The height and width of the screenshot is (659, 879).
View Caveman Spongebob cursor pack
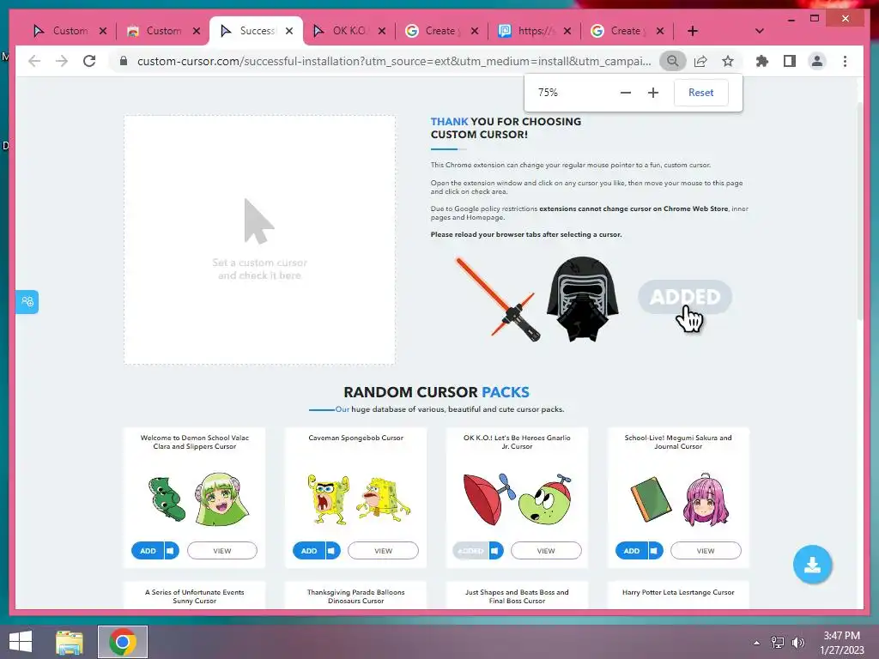click(384, 551)
